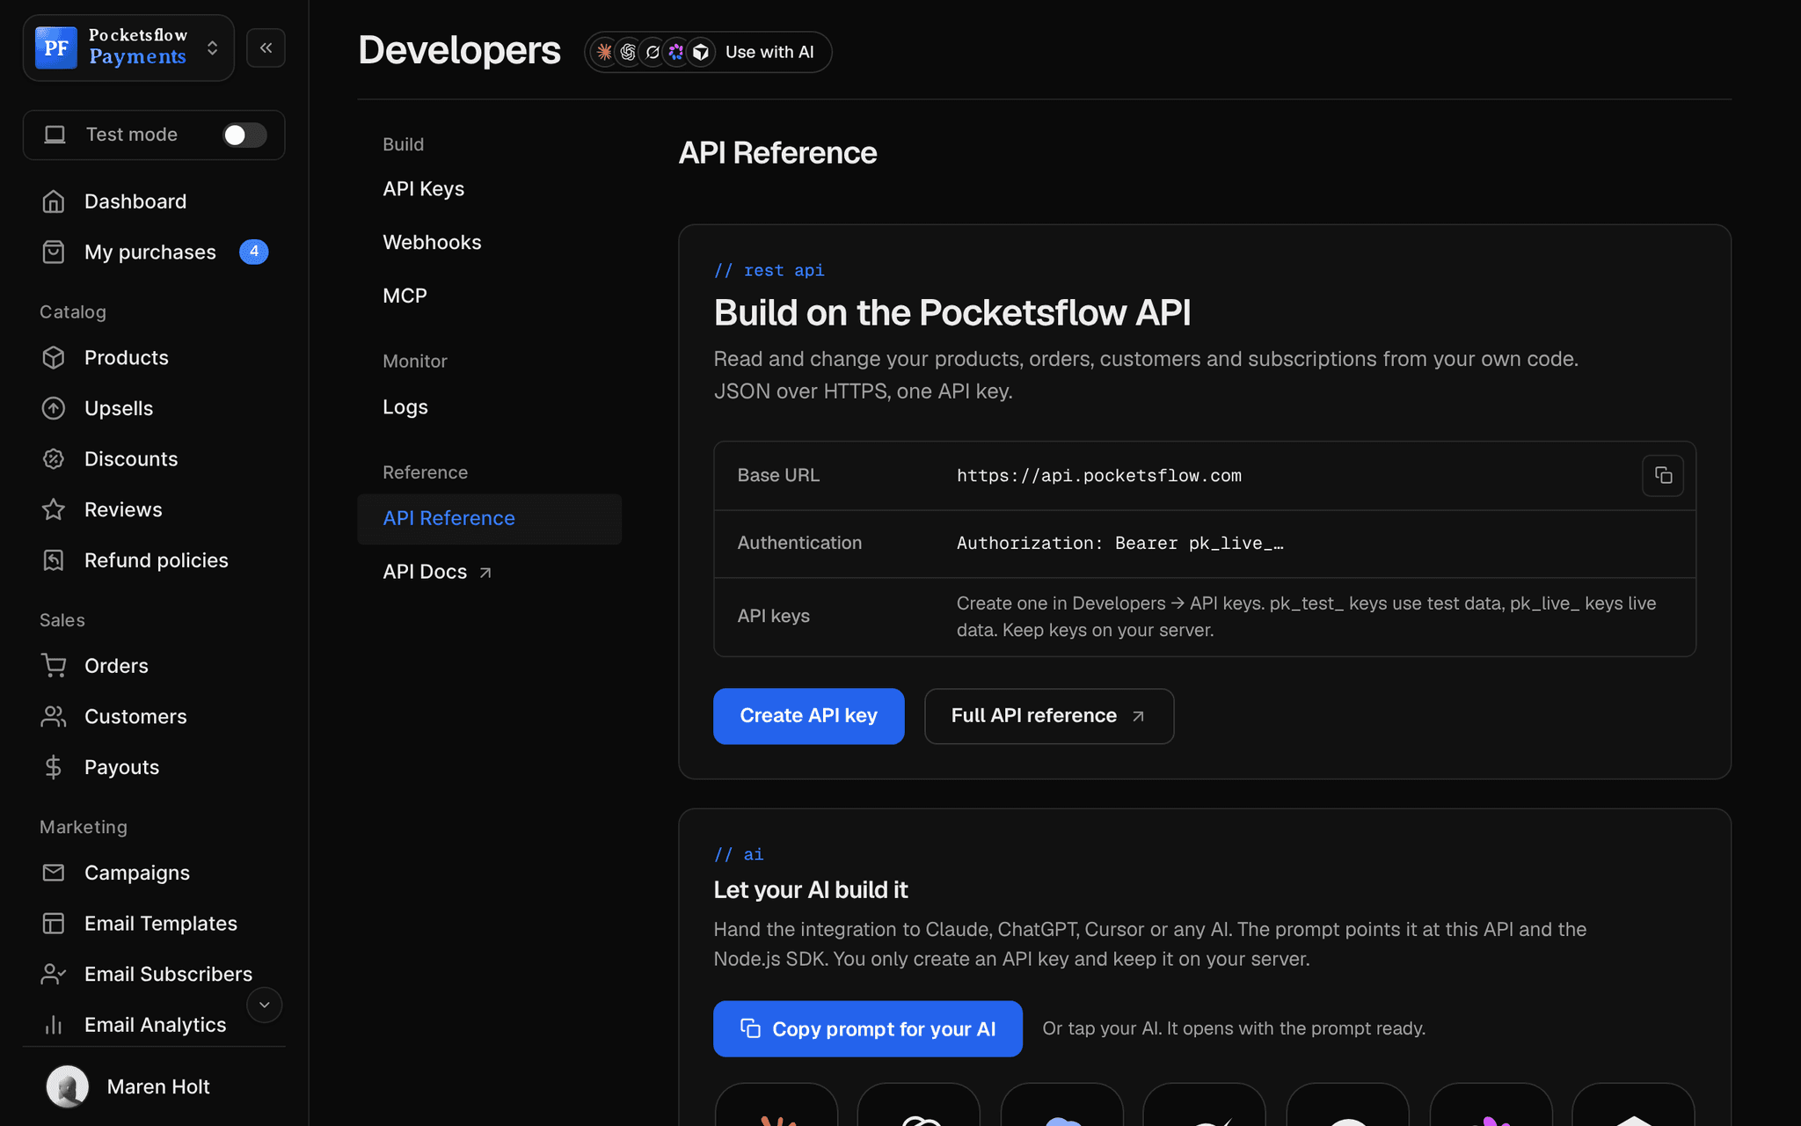Click the Campaigns envelope icon

pyautogui.click(x=54, y=873)
